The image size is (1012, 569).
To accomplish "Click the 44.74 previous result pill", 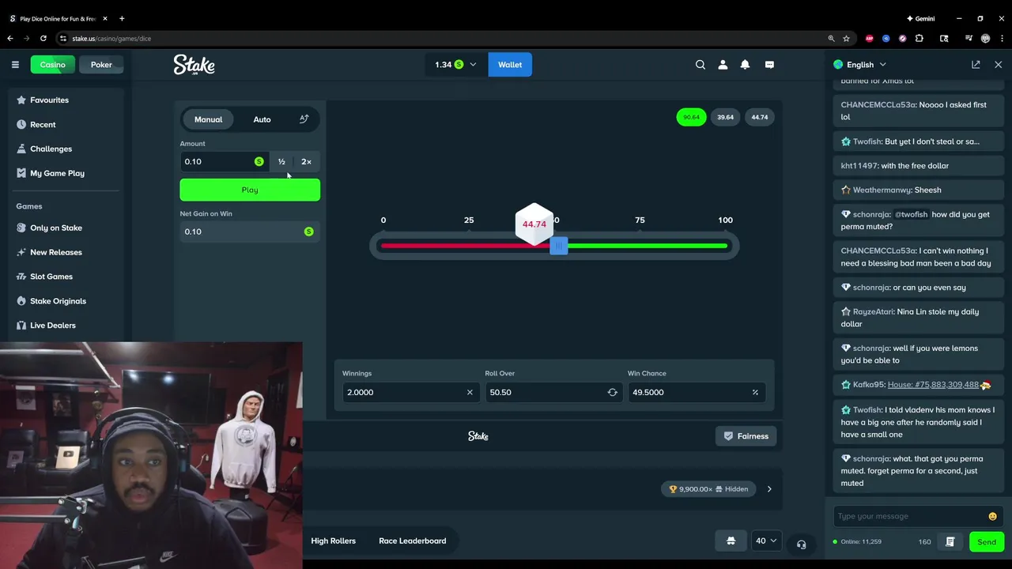I will click(760, 117).
